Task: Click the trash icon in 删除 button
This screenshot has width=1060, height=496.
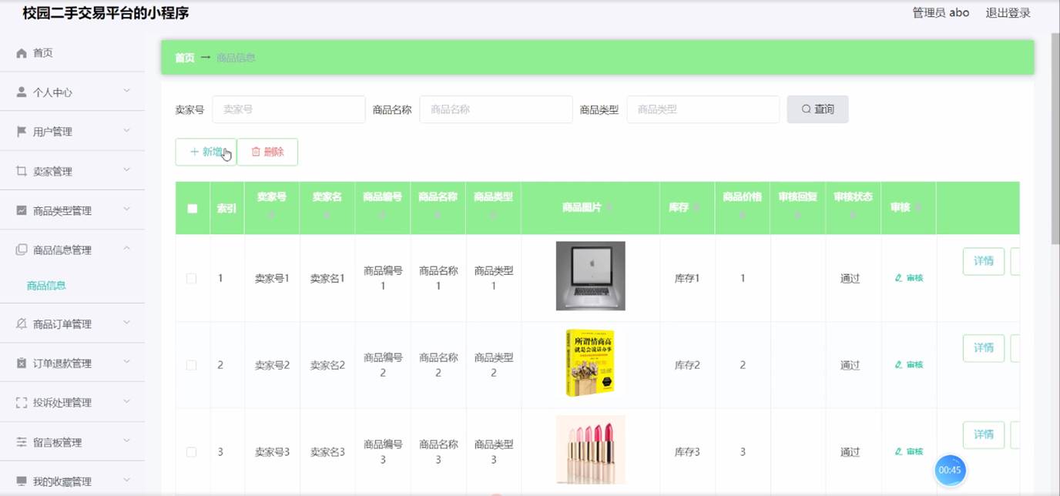Action: 256,152
